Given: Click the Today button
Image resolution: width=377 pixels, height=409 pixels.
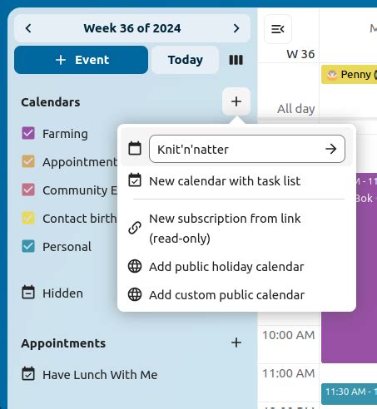Looking at the screenshot, I should 186,60.
